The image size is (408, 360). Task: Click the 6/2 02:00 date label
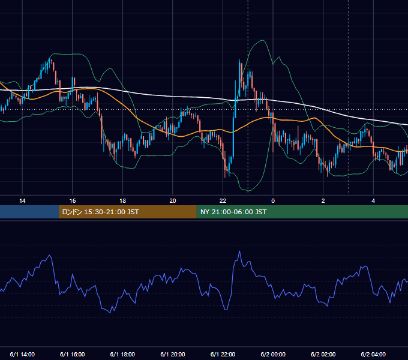[x=323, y=354]
